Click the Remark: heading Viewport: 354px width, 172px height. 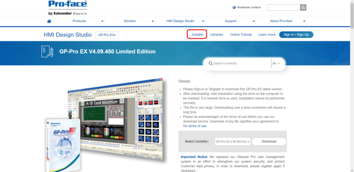[184, 81]
